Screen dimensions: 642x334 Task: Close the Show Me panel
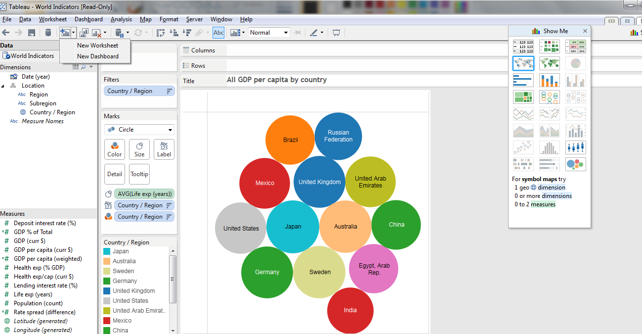click(585, 31)
